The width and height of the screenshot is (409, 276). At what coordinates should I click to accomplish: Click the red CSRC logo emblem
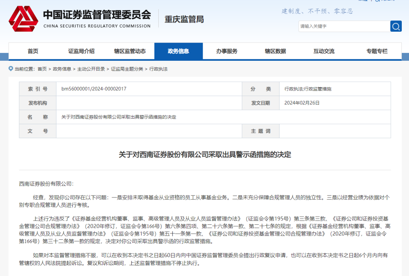coord(23,19)
